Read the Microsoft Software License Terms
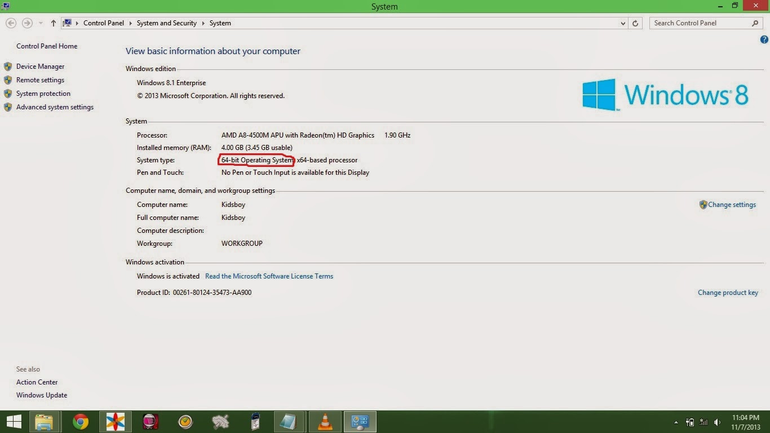770x433 pixels. click(x=269, y=276)
